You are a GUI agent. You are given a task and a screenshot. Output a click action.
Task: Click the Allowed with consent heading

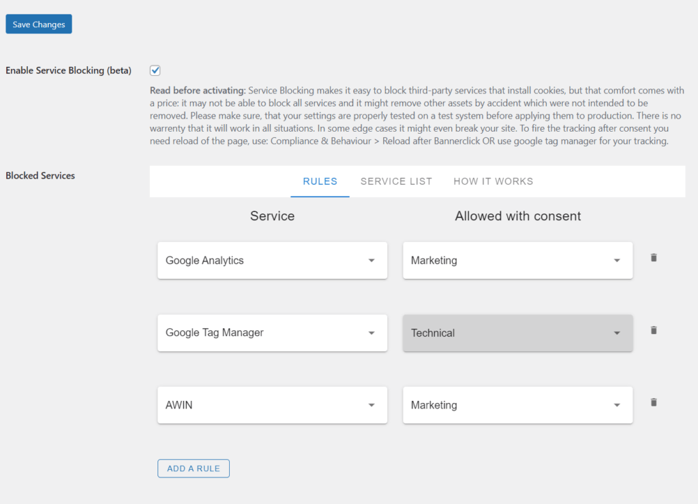pos(518,216)
